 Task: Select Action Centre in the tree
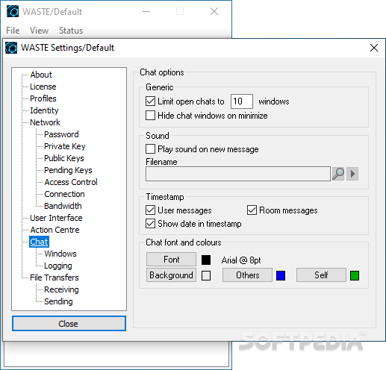click(55, 230)
